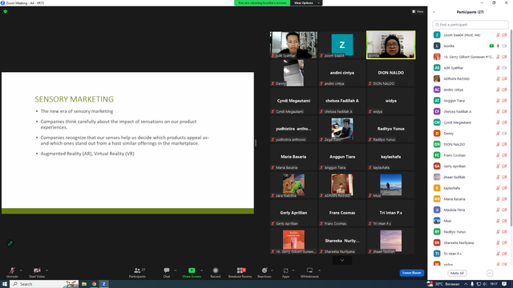Click the Leave Room button
Viewport: 513px width, 288px height.
click(411, 273)
